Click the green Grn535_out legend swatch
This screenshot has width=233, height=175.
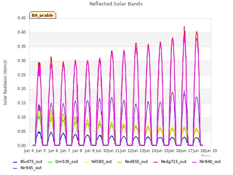click(50, 162)
